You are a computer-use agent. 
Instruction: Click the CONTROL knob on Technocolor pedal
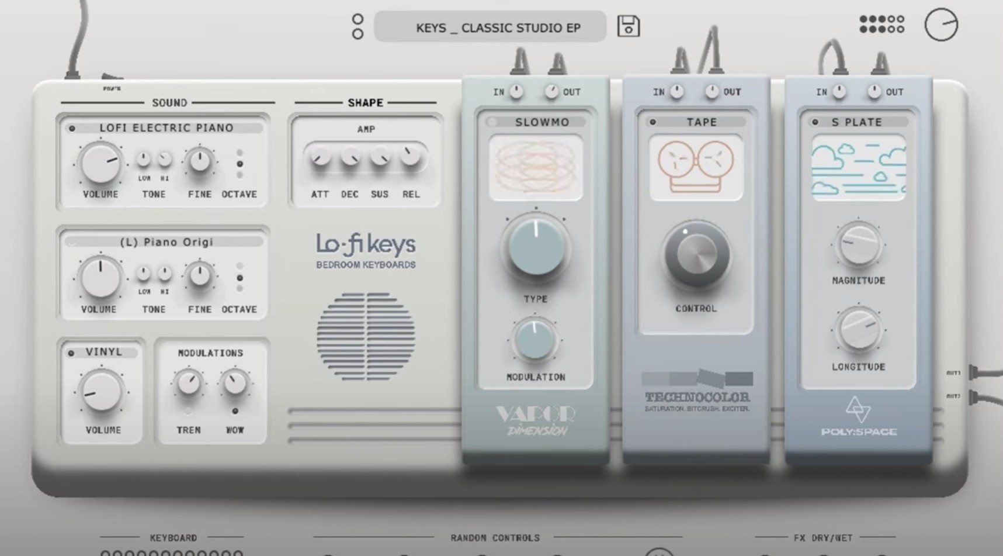(696, 255)
